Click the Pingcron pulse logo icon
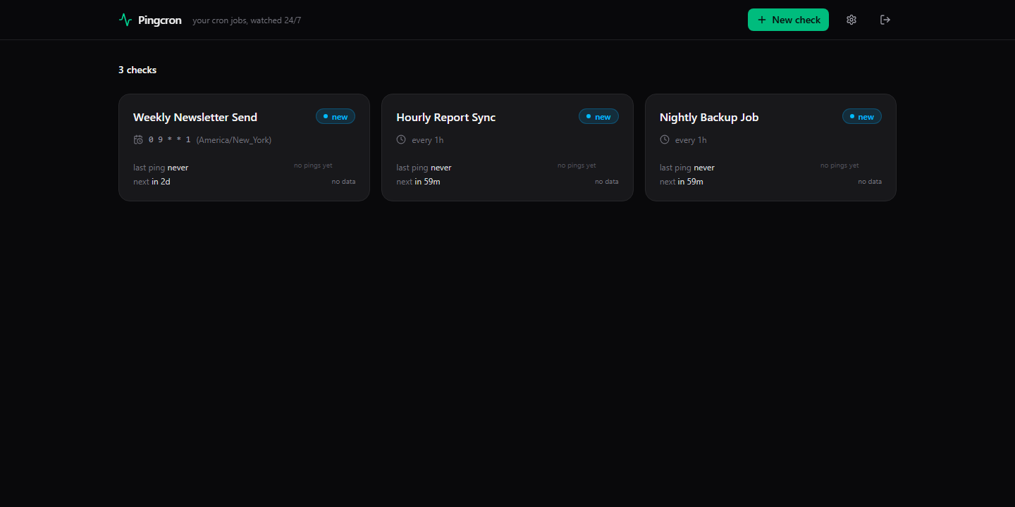Image resolution: width=1015 pixels, height=507 pixels. point(125,20)
